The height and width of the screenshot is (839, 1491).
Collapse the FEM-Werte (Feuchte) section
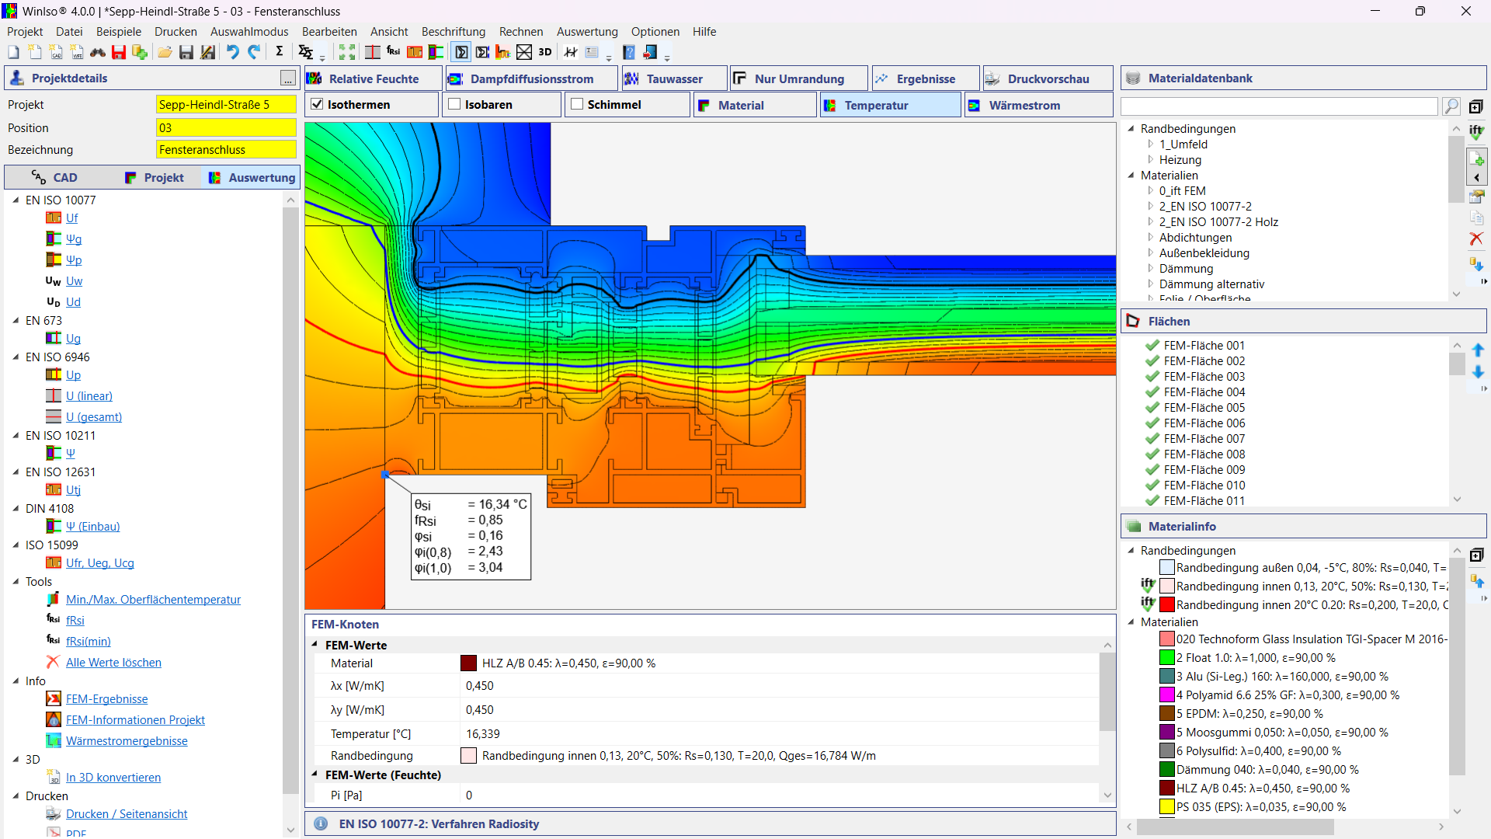(315, 775)
